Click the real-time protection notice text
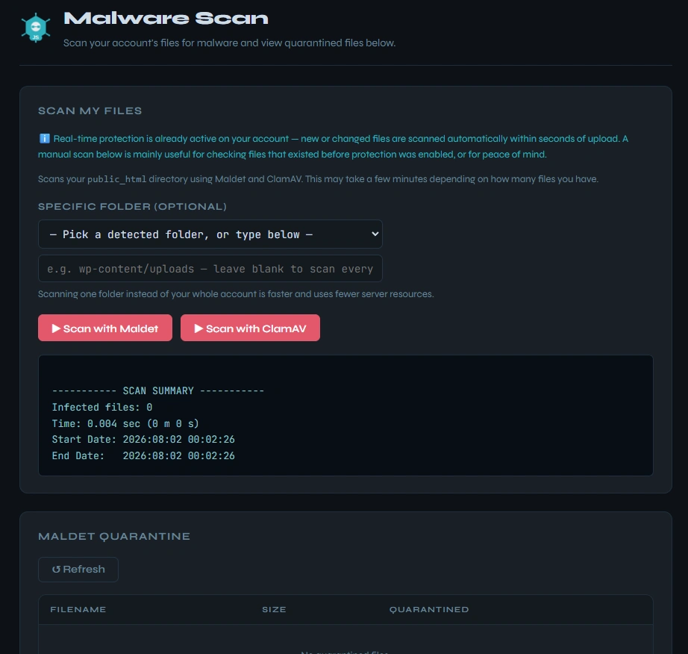This screenshot has width=688, height=654. (x=334, y=146)
